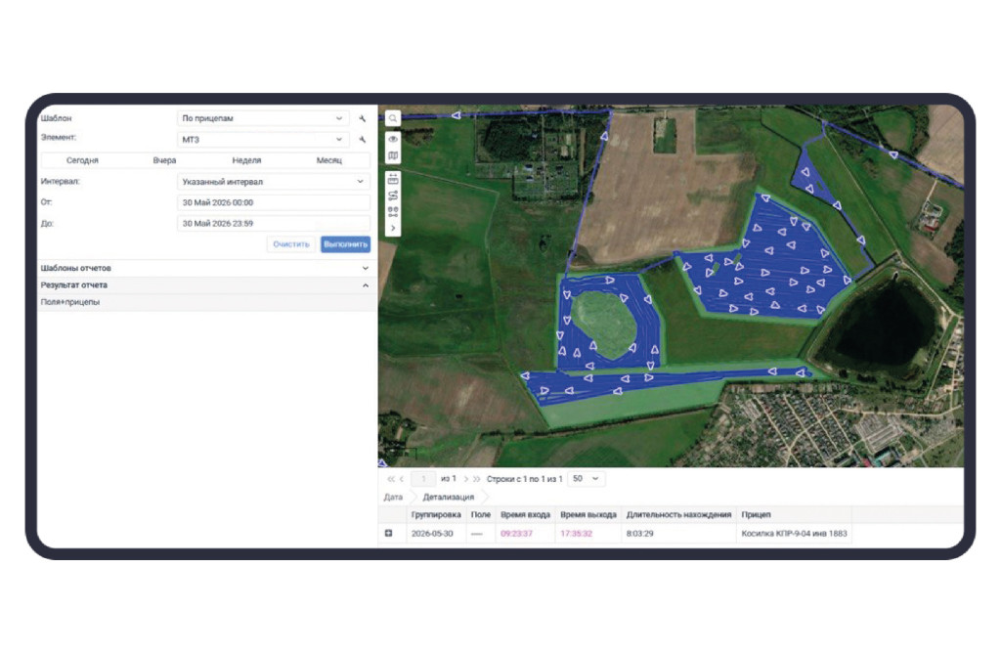The height and width of the screenshot is (653, 1001).
Task: Click the points grid icon on map toolbar
Action: pyautogui.click(x=393, y=211)
